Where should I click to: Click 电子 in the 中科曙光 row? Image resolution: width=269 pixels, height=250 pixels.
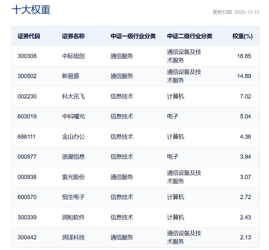tap(173, 116)
